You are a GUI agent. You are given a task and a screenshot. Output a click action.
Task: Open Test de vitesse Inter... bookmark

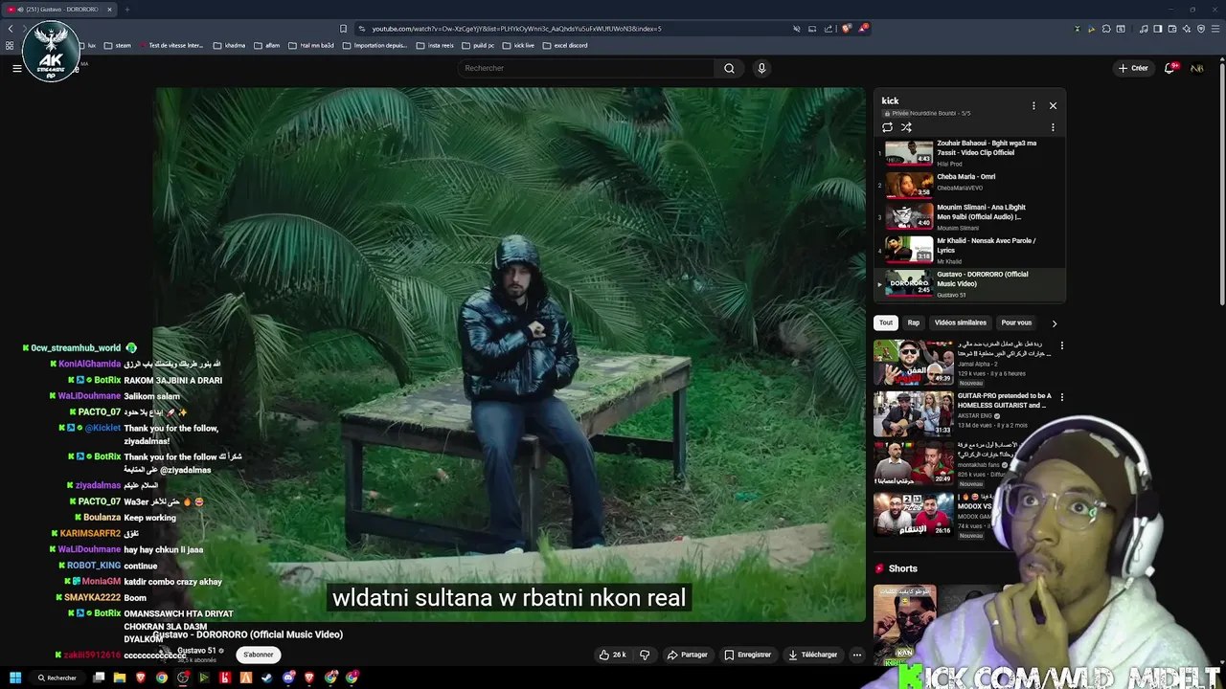point(172,45)
